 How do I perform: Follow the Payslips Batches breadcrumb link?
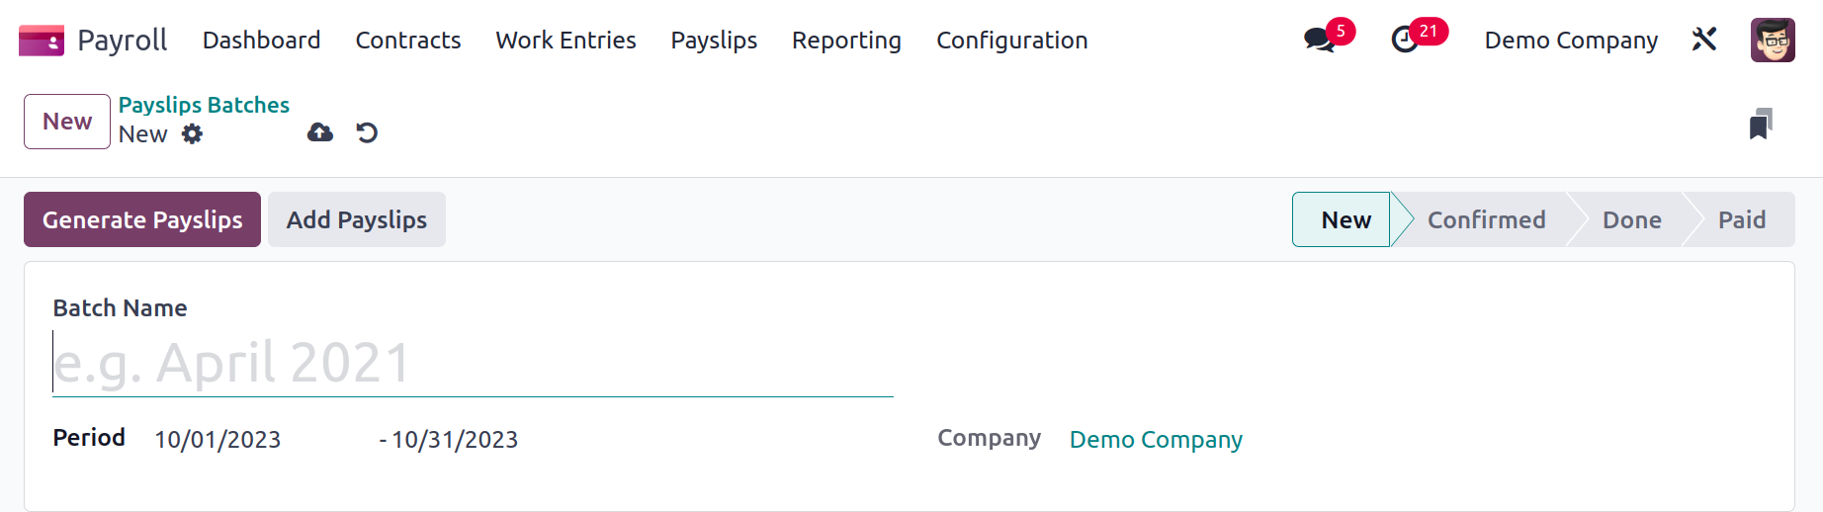[x=204, y=105]
